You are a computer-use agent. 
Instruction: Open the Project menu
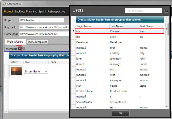pos(8,11)
